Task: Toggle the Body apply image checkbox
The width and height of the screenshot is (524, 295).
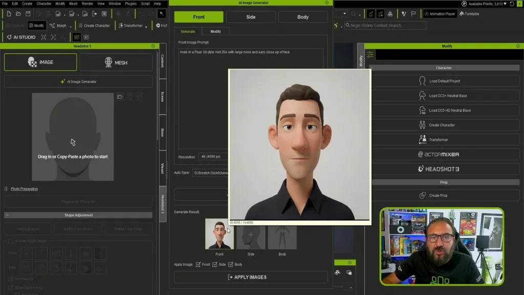Action: click(x=231, y=265)
